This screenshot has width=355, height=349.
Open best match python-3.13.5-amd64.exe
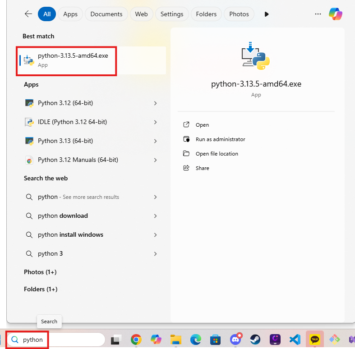tap(92, 60)
